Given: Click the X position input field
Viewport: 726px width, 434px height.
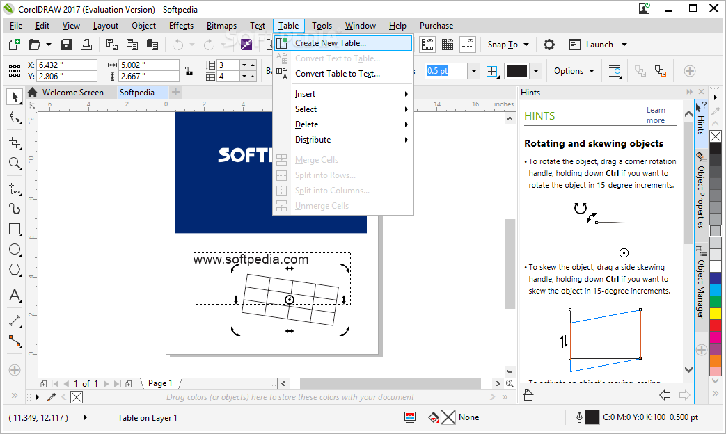Looking at the screenshot, I should [67, 65].
